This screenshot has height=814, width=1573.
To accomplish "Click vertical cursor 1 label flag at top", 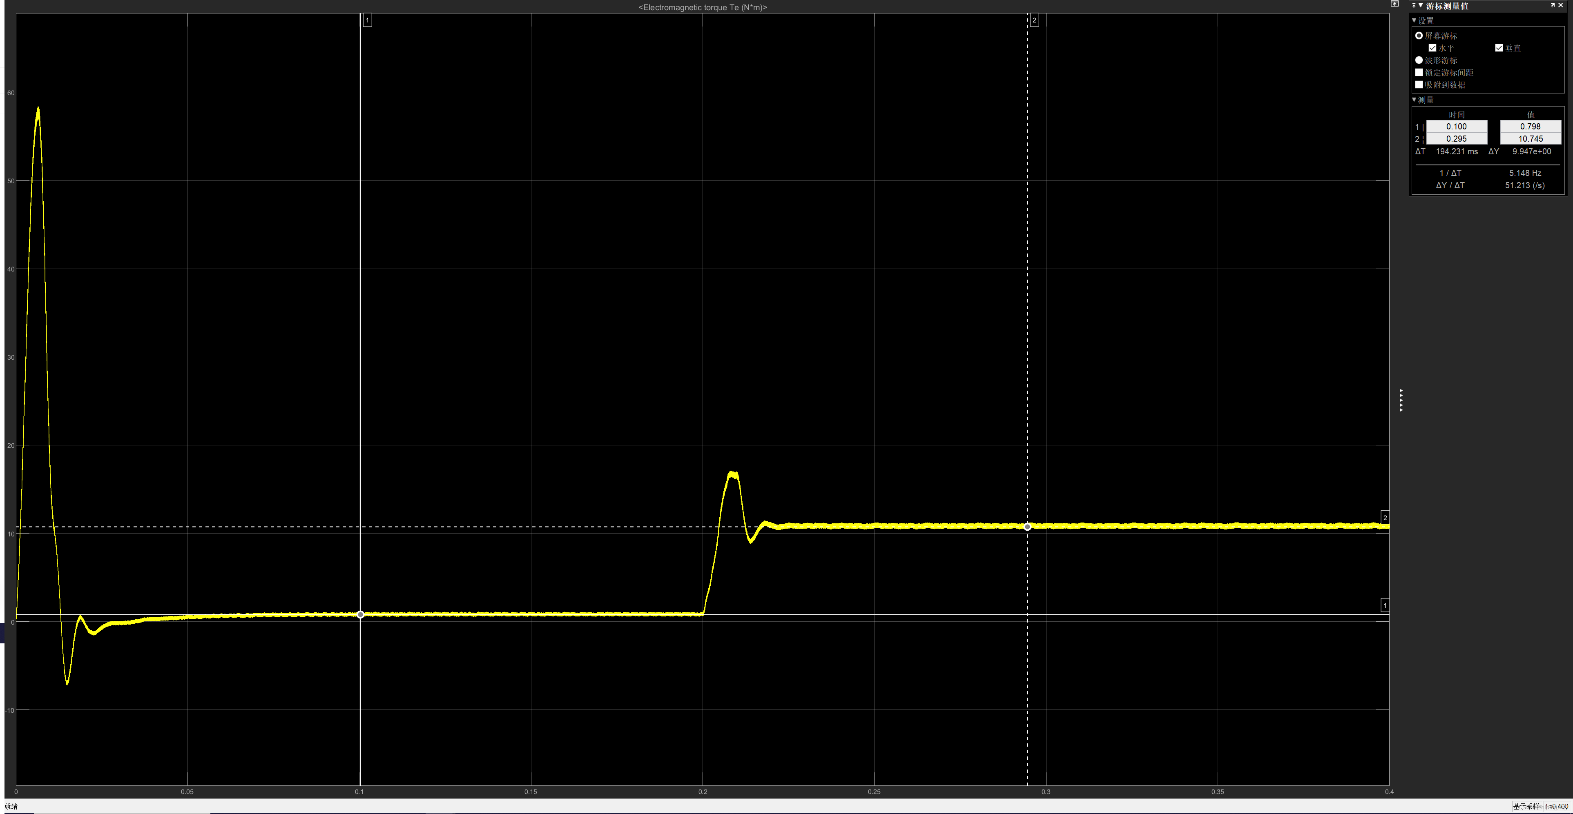I will point(367,20).
